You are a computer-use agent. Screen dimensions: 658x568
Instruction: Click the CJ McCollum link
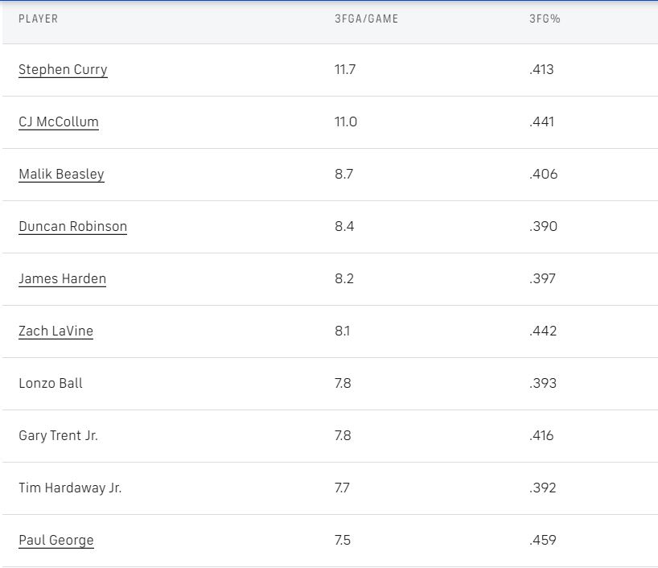pos(59,122)
